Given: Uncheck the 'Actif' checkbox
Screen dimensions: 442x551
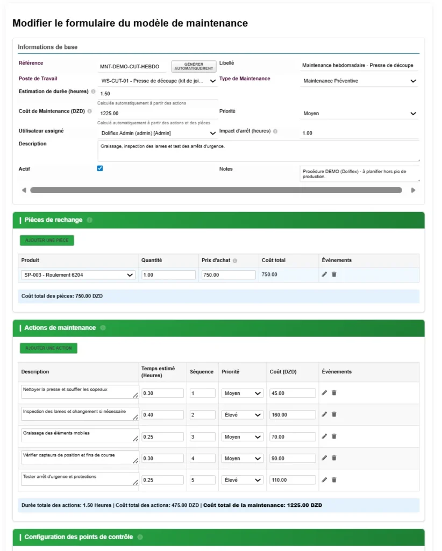Looking at the screenshot, I should [99, 168].
